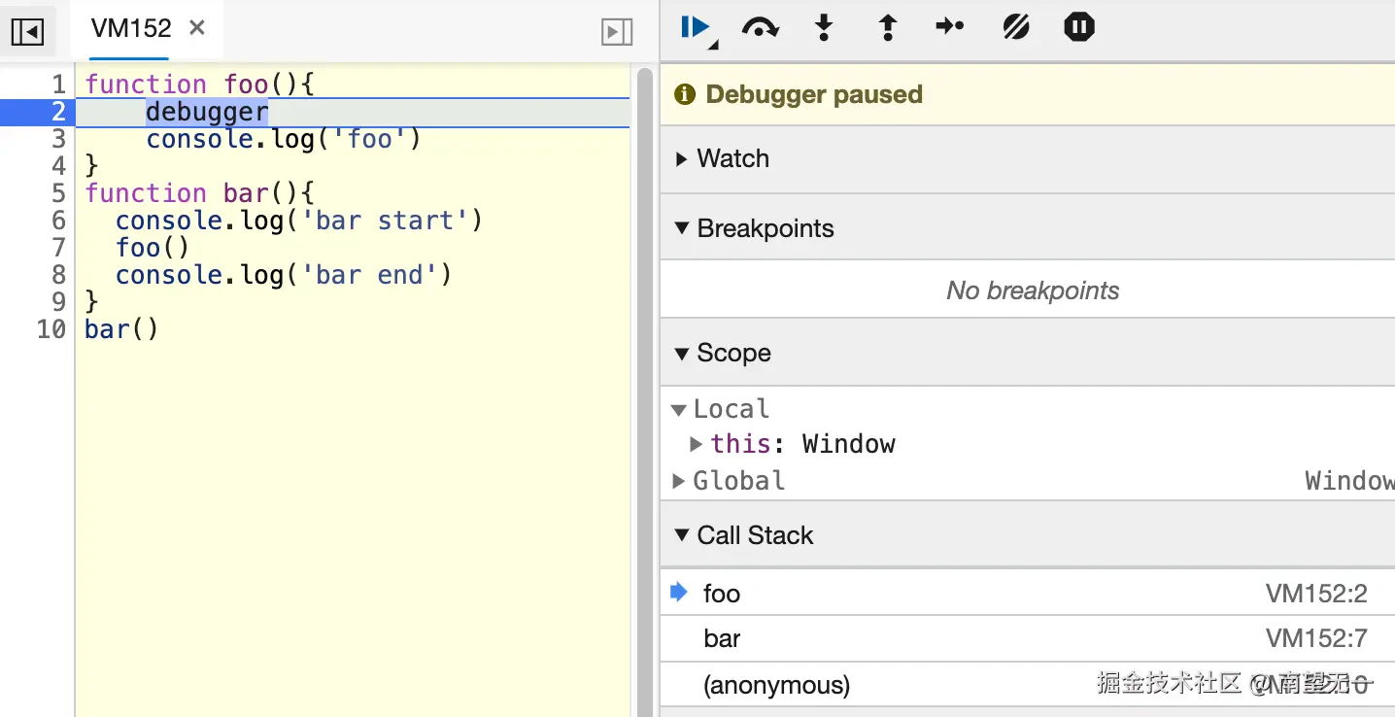
Task: Hide the debugger side pane
Action: click(617, 32)
